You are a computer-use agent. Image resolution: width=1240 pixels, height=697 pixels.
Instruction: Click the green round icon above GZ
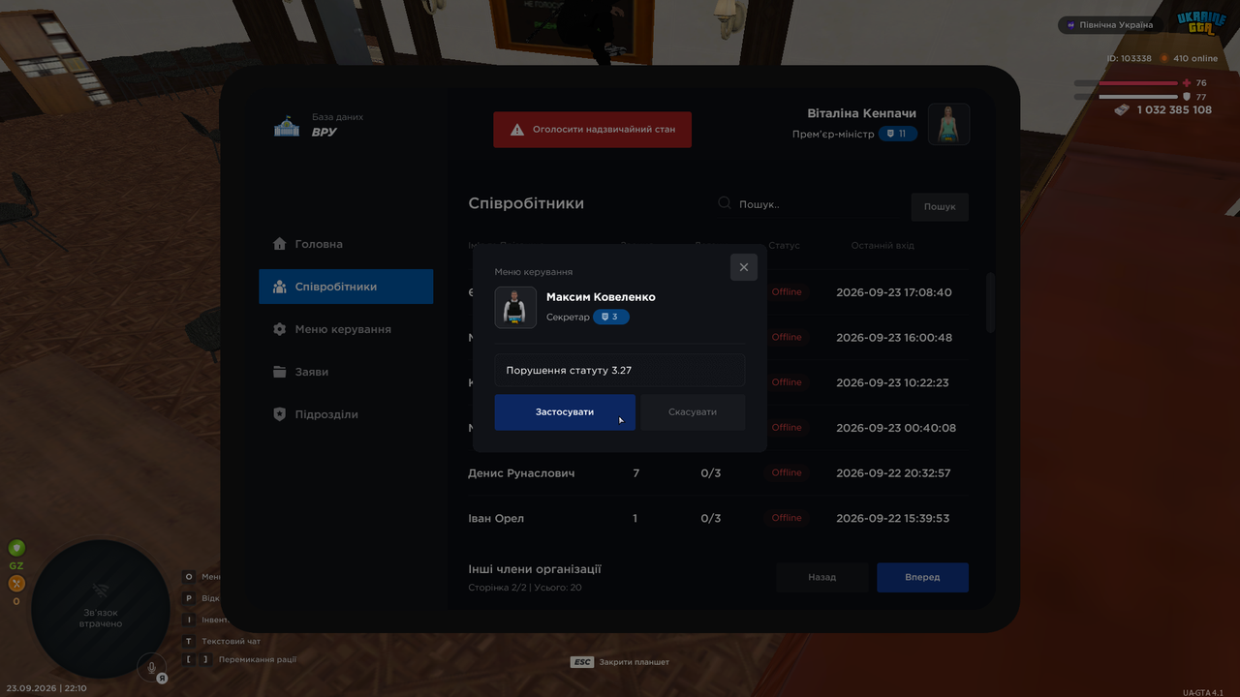point(16,549)
